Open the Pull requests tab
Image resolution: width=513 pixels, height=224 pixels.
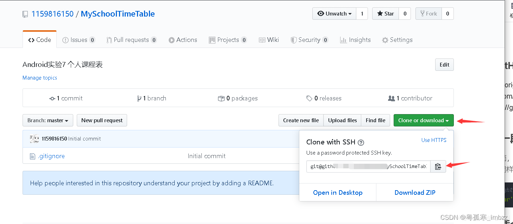131,40
